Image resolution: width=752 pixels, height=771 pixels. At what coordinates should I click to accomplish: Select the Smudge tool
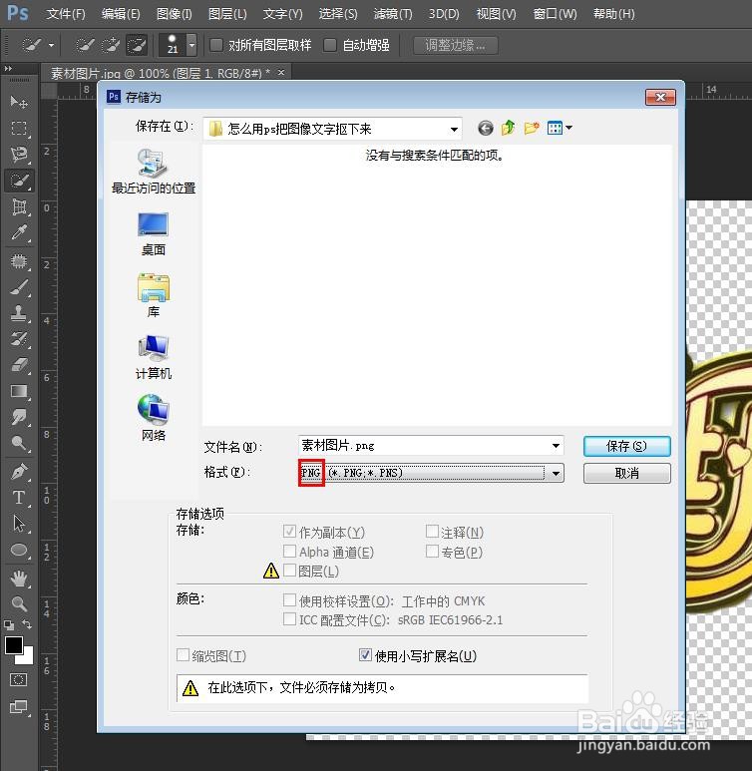(x=19, y=417)
